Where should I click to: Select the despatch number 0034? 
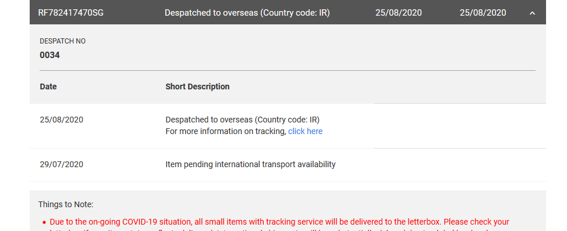[49, 55]
